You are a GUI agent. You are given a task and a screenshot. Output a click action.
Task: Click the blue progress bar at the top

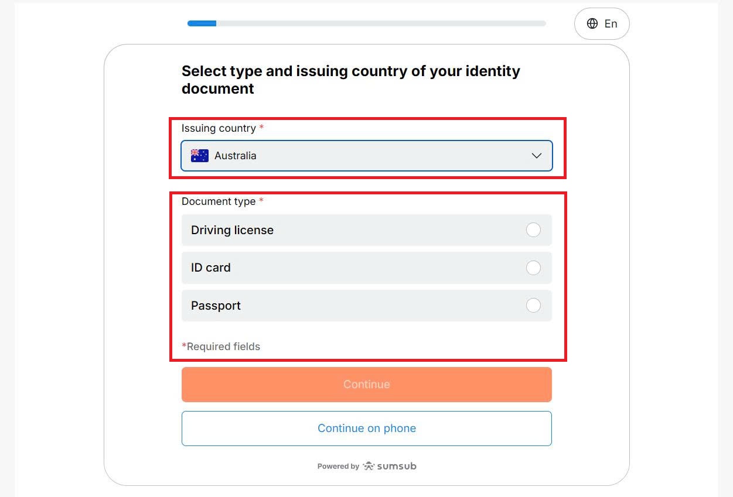(202, 23)
